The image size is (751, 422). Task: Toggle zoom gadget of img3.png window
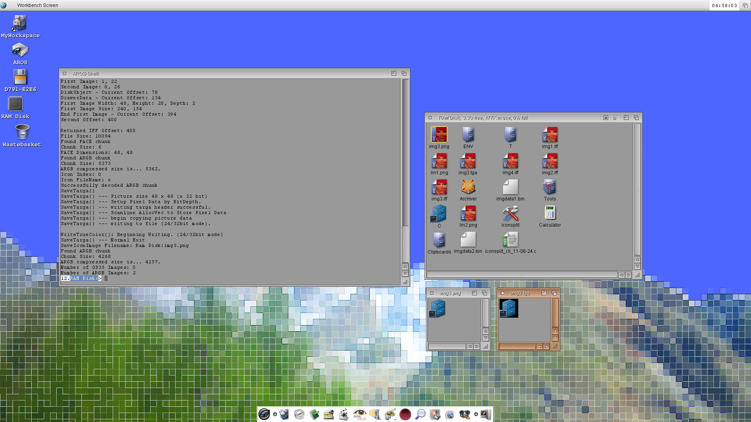tap(474, 293)
